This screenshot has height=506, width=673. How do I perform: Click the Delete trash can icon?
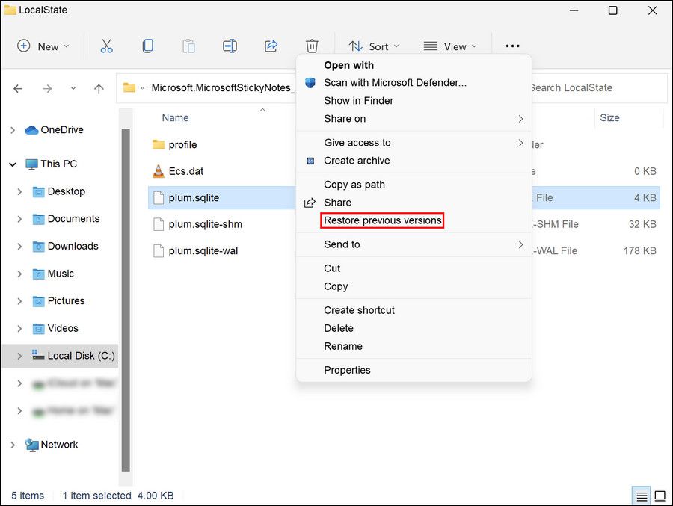312,46
